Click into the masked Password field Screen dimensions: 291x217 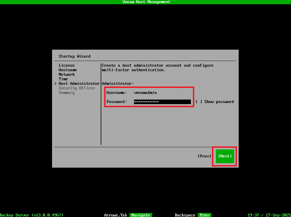[x=162, y=102]
